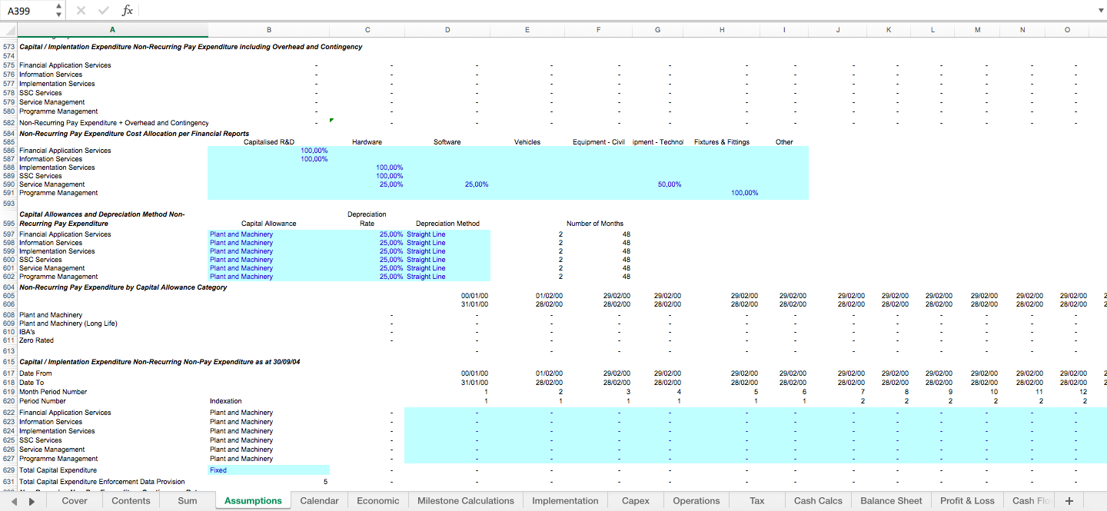Switch to the Tax sheet tab
The image size is (1107, 511).
[x=757, y=501]
